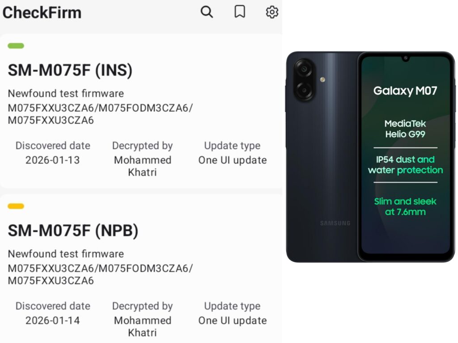Screen dimensions: 458x343
Task: Open the settings gear icon
Action: (x=272, y=12)
